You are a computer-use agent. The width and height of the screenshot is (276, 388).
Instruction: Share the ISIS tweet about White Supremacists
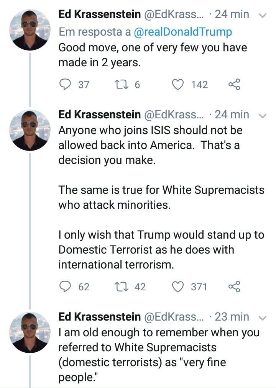pos(234,286)
